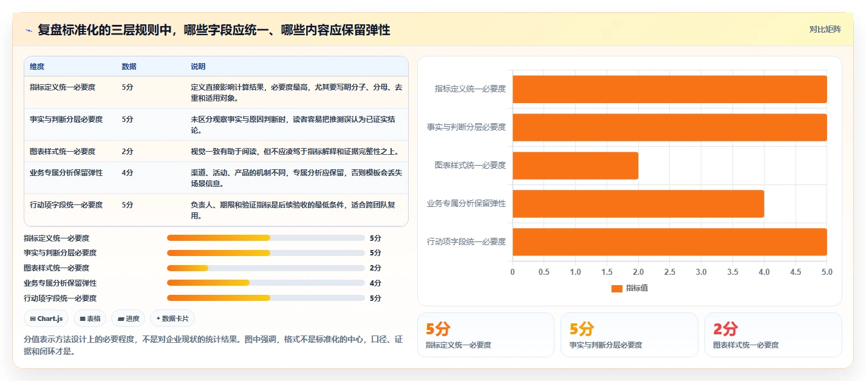Select the Chart.js tag chip
This screenshot has width=866, height=381.
(46, 319)
